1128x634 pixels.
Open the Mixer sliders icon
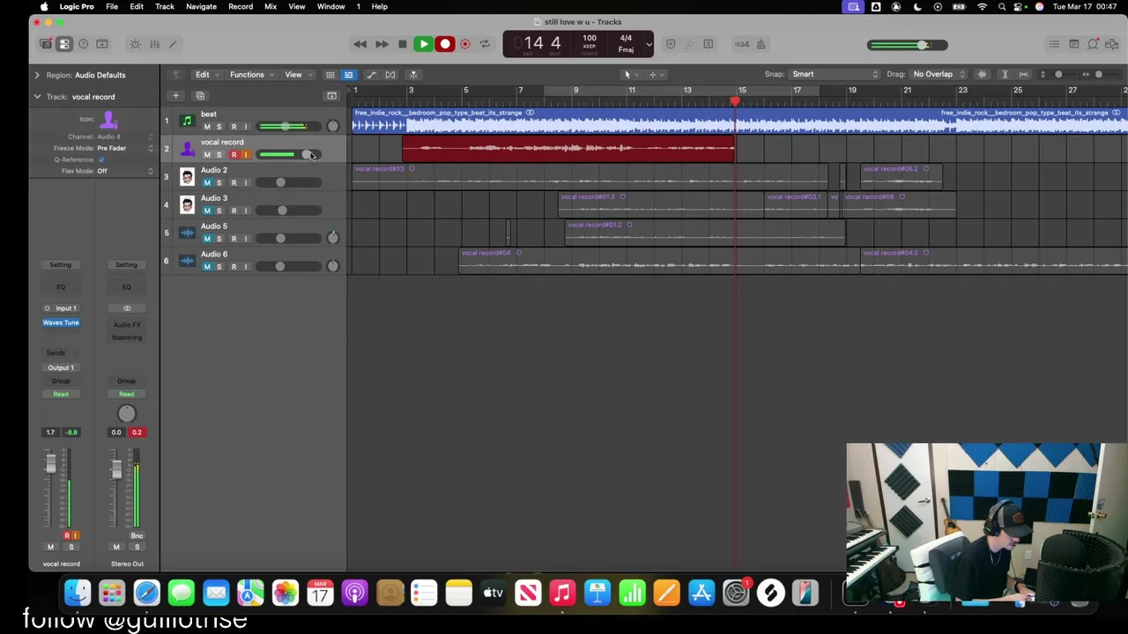click(x=154, y=44)
